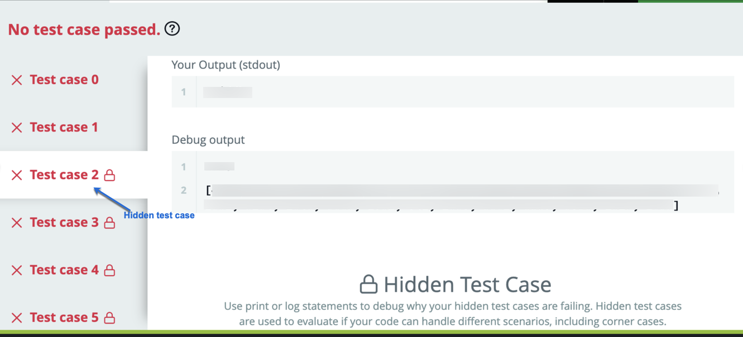This screenshot has height=337, width=743.
Task: Open Test case 4 results
Action: [64, 270]
